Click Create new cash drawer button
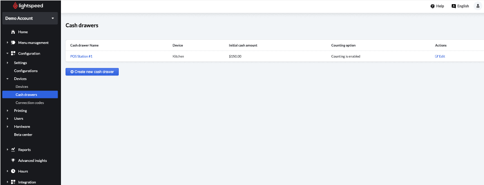 tap(92, 72)
